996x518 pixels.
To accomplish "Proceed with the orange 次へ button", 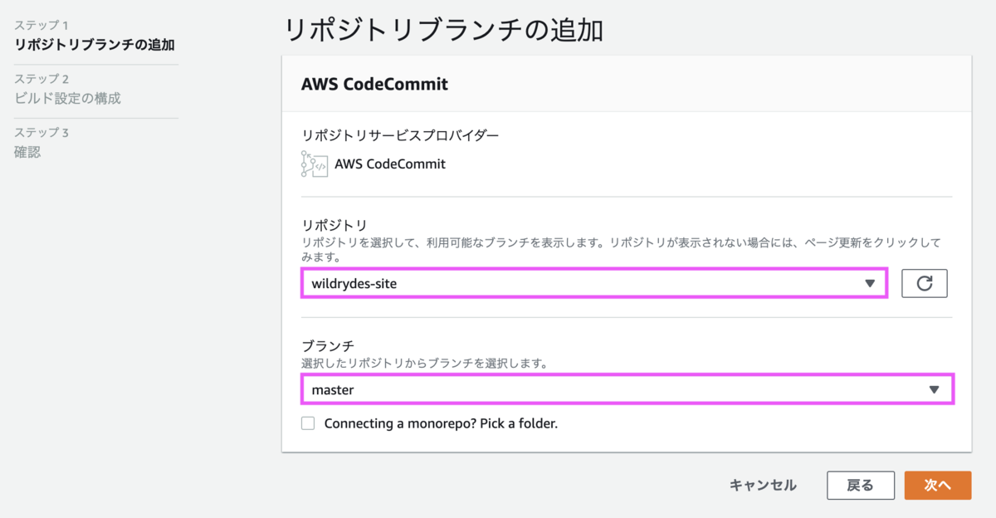I will click(937, 486).
